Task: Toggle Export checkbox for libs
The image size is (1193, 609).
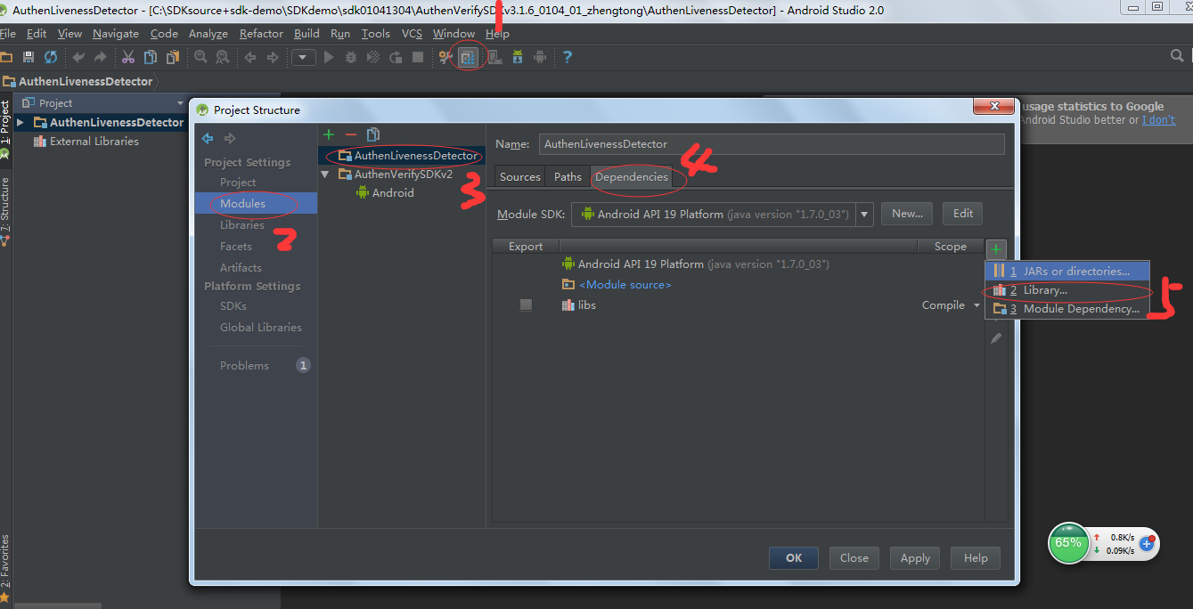Action: click(526, 305)
